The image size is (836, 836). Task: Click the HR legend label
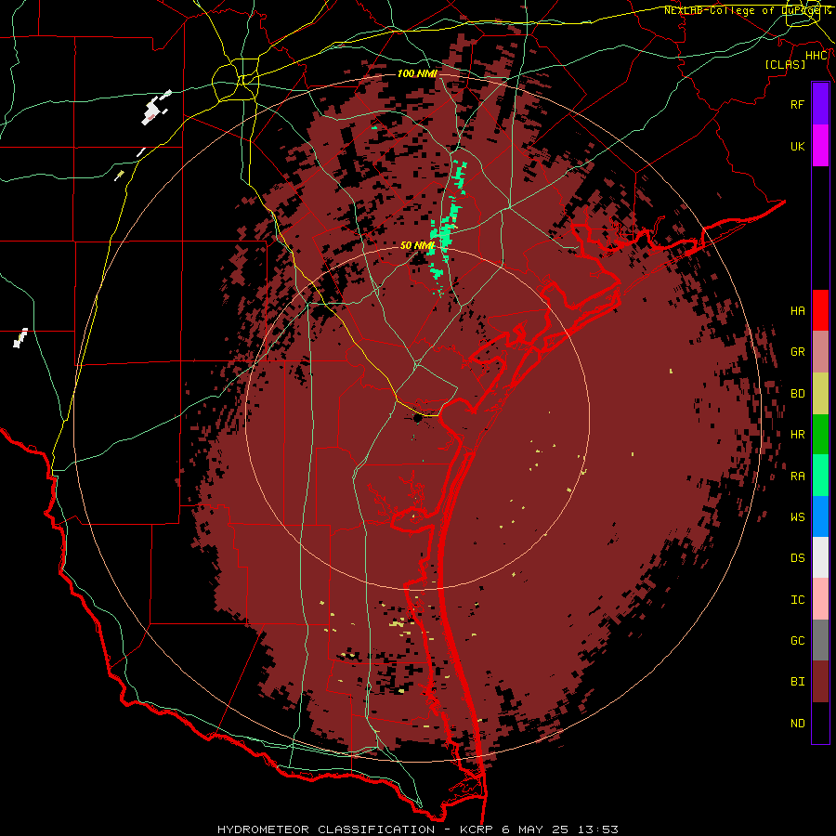[x=798, y=435]
